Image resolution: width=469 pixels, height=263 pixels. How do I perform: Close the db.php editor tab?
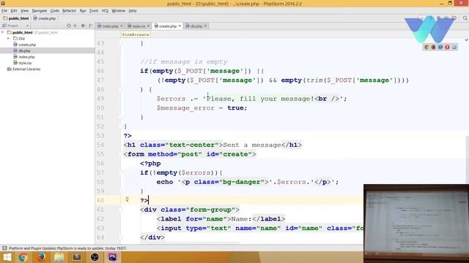[205, 26]
